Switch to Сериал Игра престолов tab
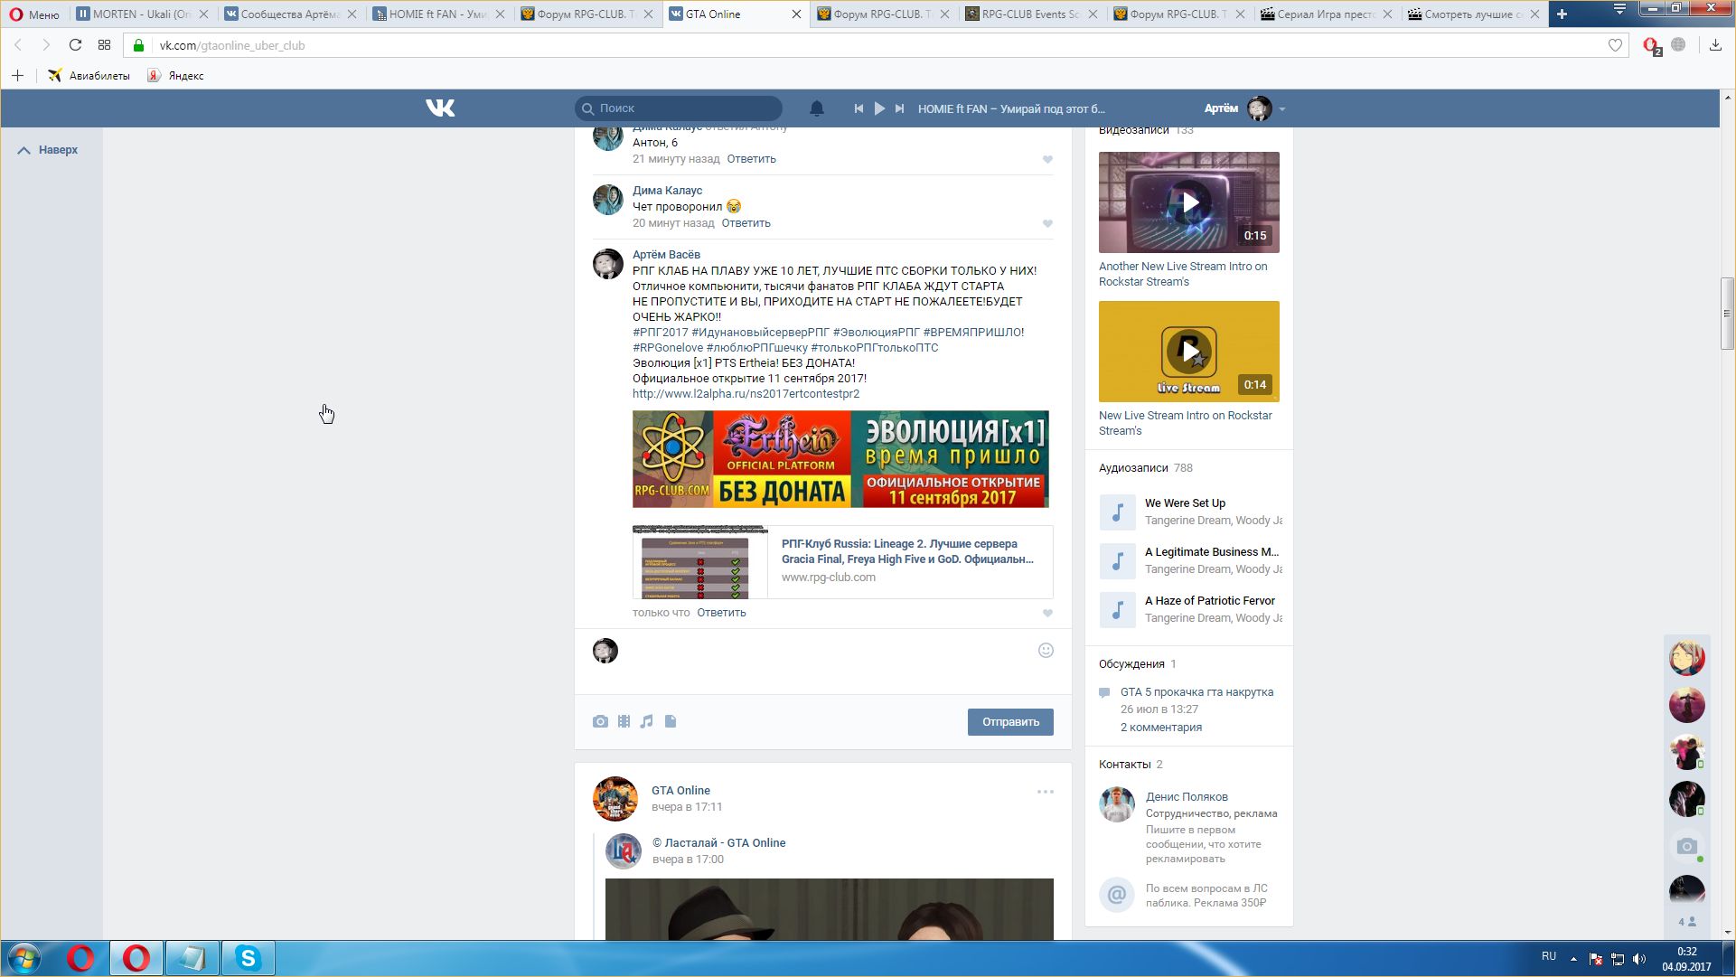This screenshot has height=977, width=1736. pyautogui.click(x=1328, y=14)
